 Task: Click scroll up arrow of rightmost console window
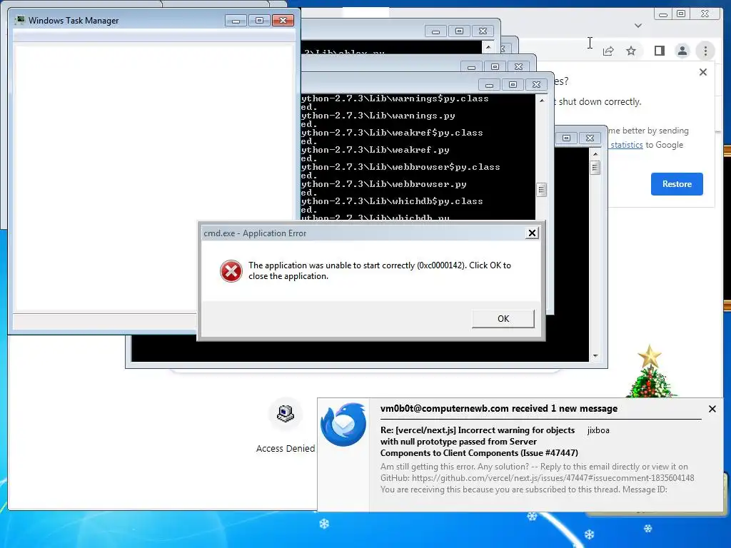pyautogui.click(x=595, y=154)
